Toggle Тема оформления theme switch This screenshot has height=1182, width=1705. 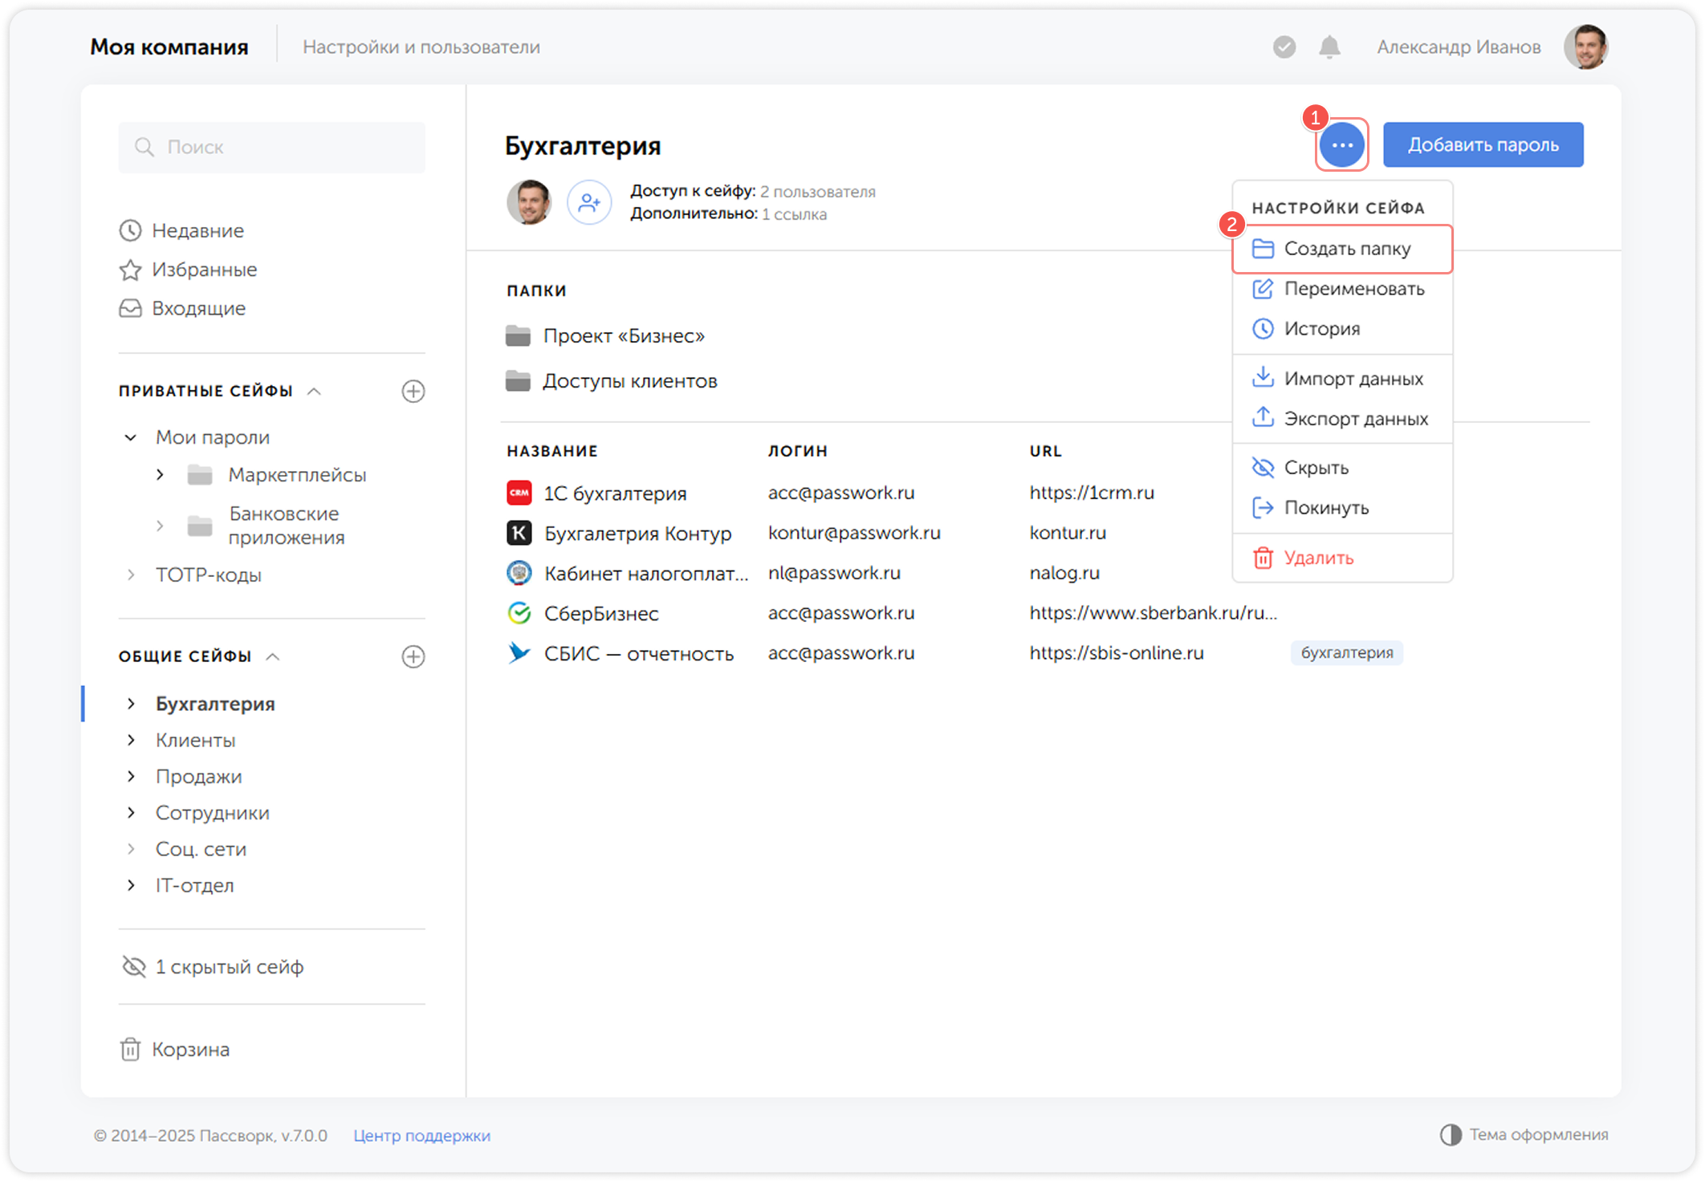coord(1524,1135)
